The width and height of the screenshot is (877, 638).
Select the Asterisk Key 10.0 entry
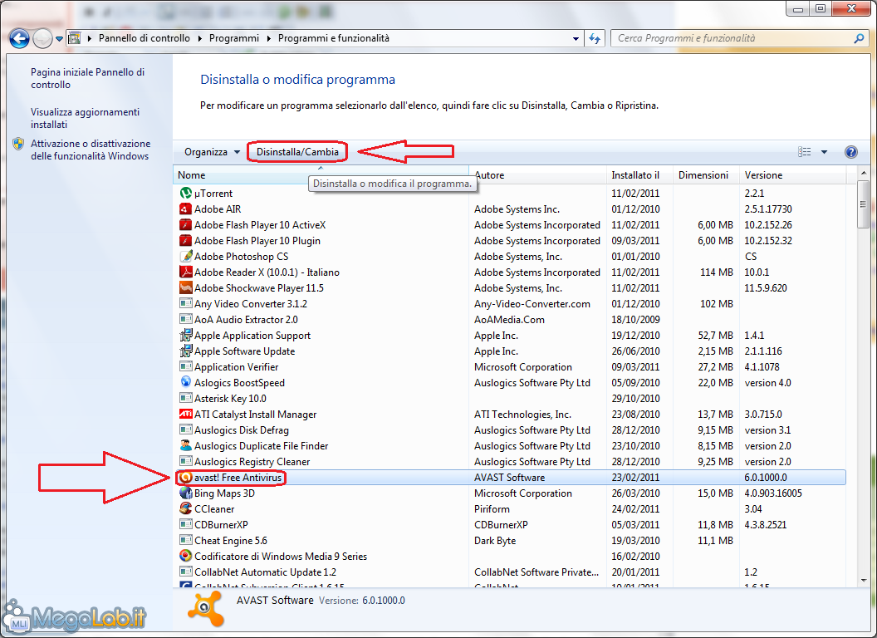coord(510,399)
